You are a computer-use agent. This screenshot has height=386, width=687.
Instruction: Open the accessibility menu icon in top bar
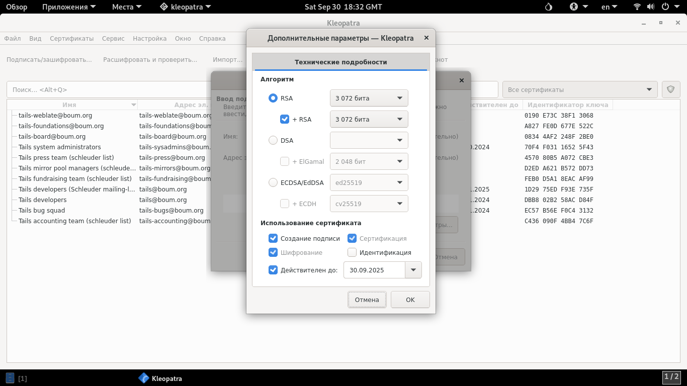[574, 7]
